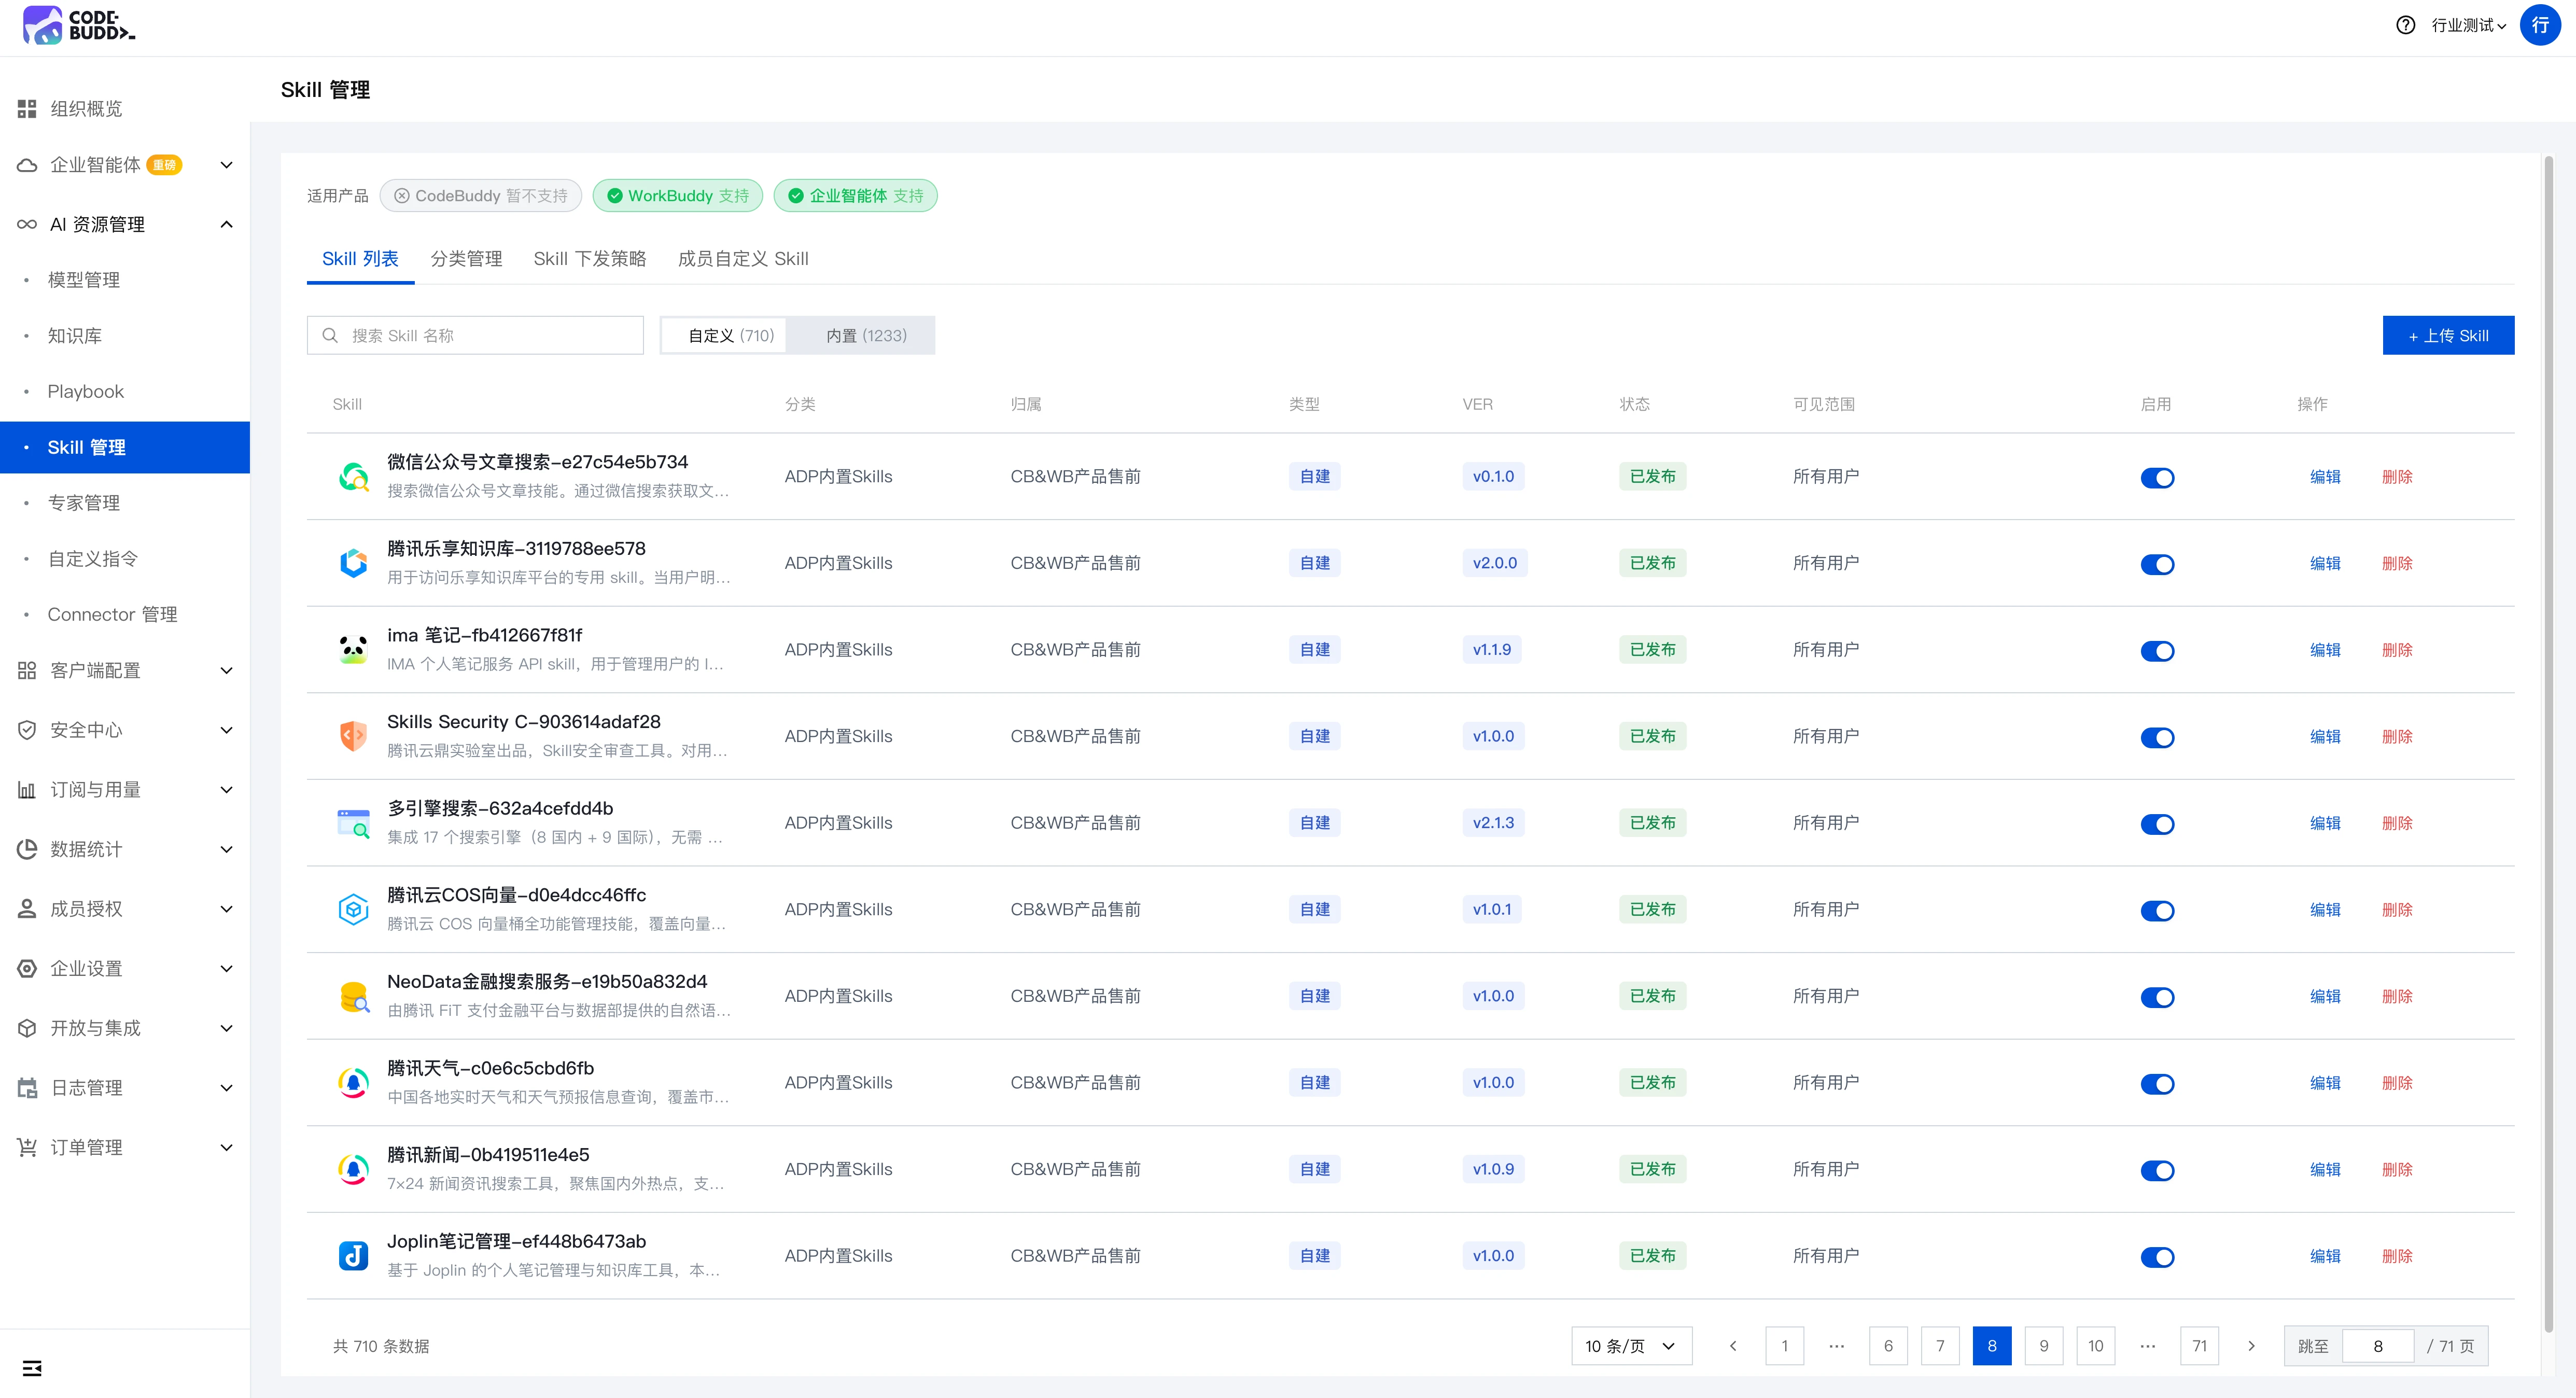Click the 微信公众号文章搜索 skill icon

coord(353,476)
